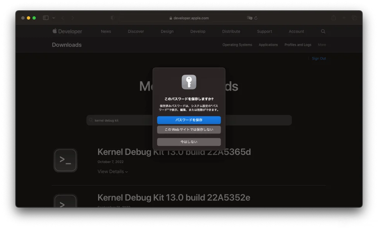
Task: Open the sidebar dropdown chevron in toolbar
Action: (54, 18)
